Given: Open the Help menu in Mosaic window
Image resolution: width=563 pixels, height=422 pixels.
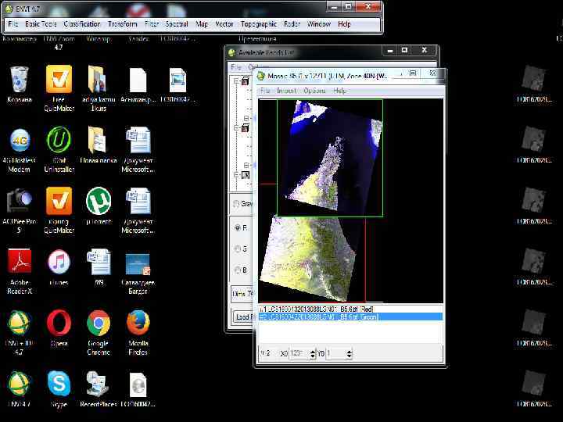Looking at the screenshot, I should point(339,91).
